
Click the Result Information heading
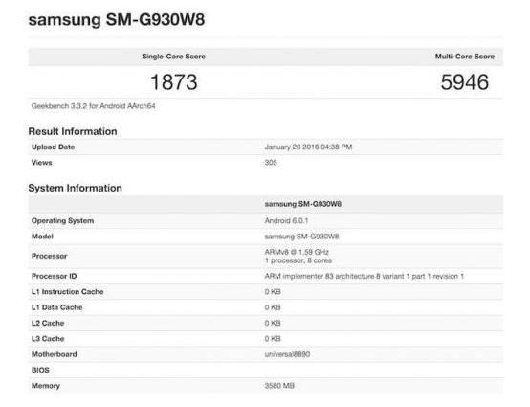click(73, 131)
